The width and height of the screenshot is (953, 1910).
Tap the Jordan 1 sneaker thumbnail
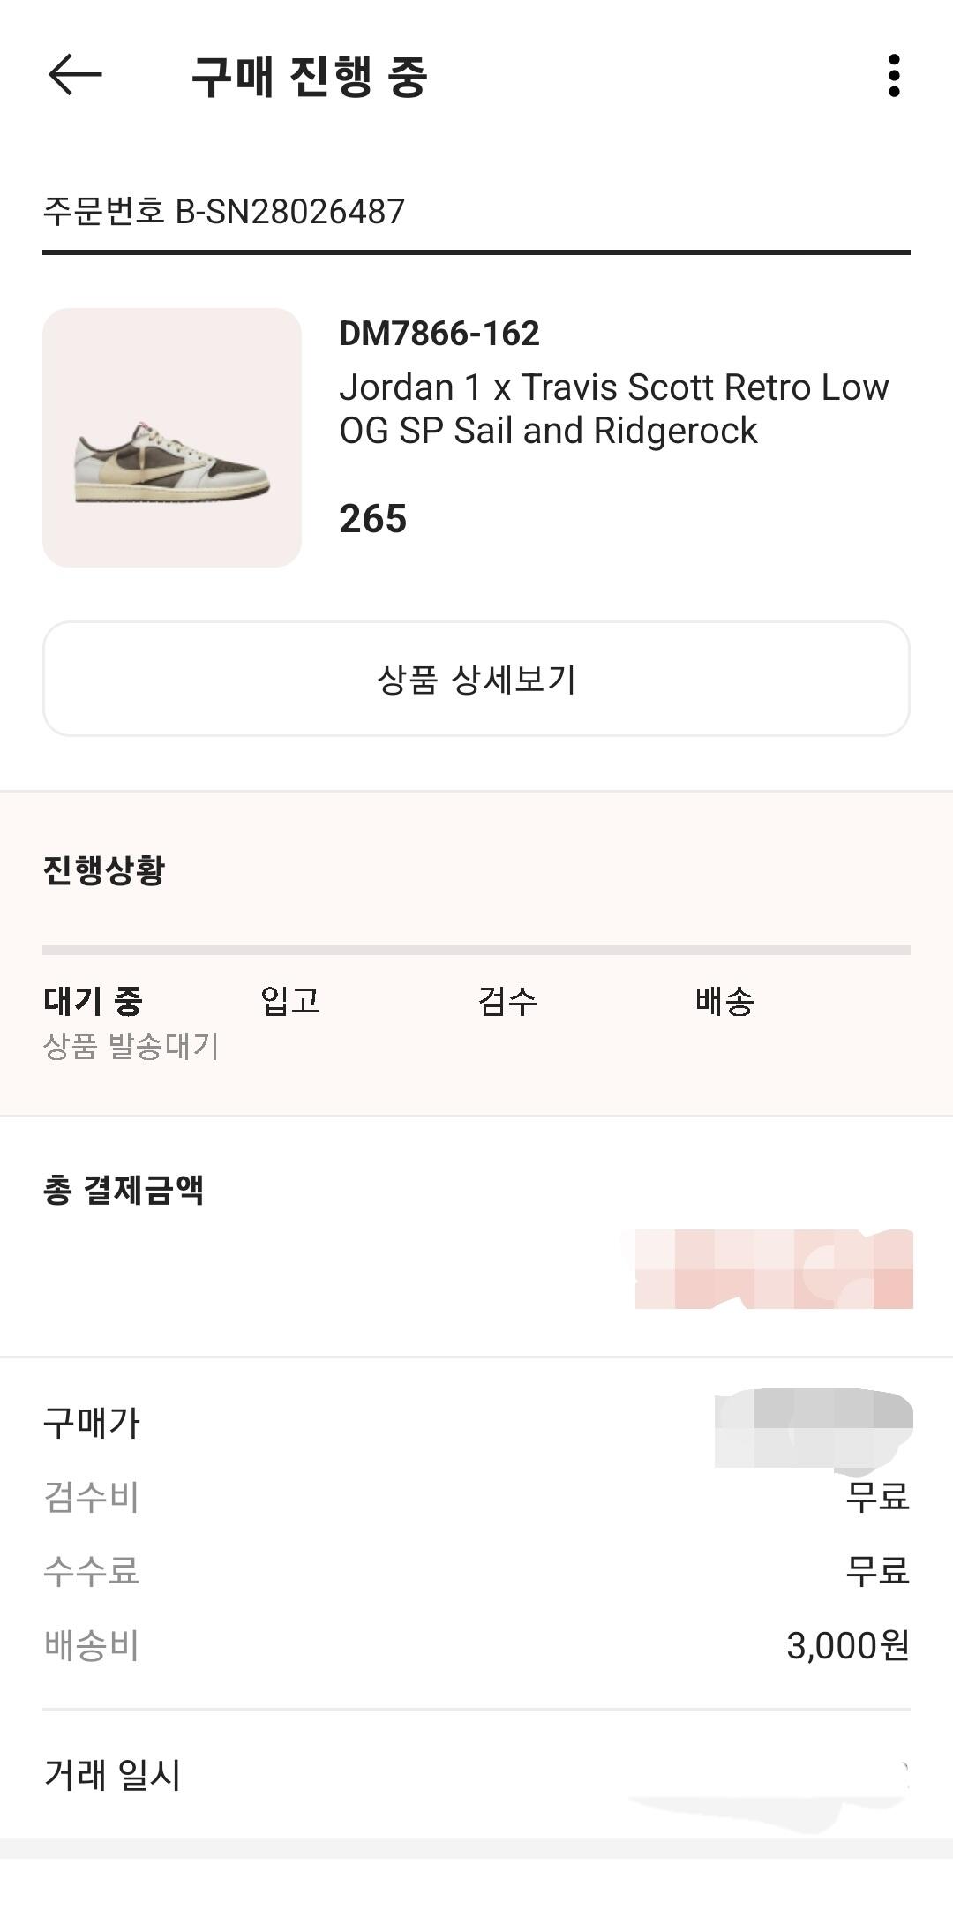pos(172,438)
